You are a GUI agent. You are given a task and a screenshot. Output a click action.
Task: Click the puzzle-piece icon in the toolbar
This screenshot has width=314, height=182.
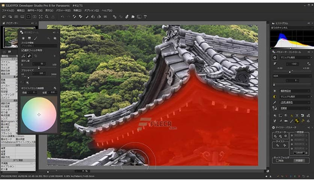133,17
